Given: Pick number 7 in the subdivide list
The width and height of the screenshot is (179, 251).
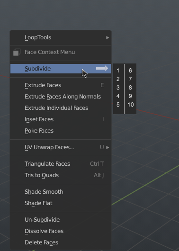Looking at the screenshot, I should [130, 79].
